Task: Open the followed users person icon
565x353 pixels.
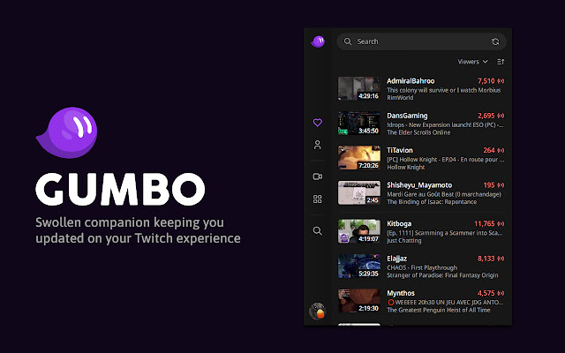Action: tap(318, 145)
